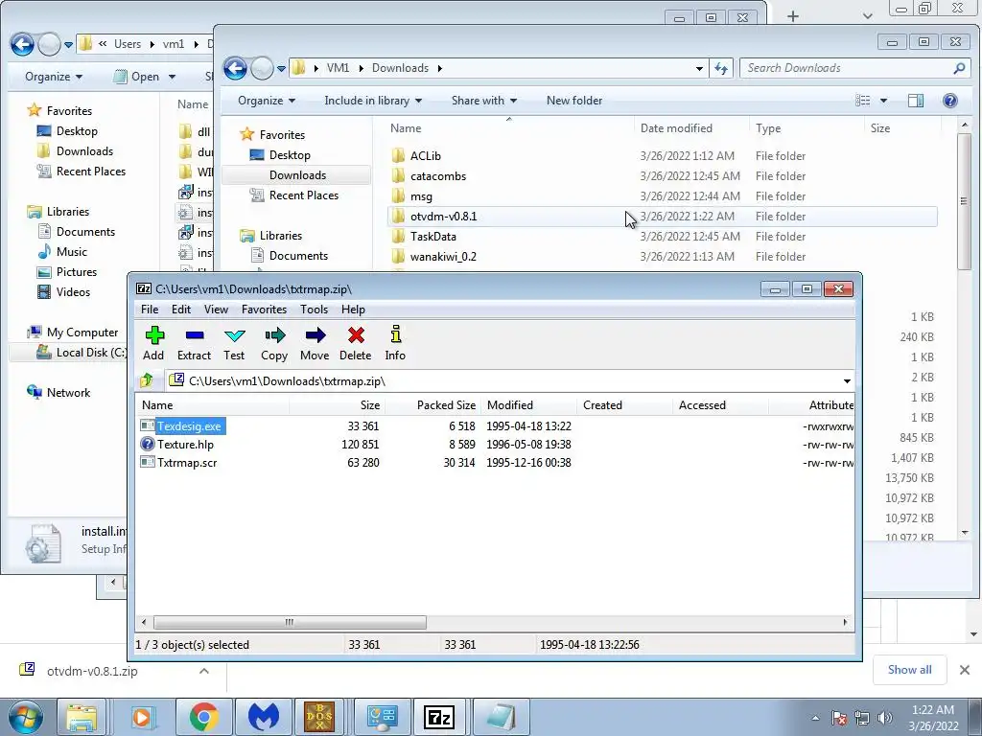982x736 pixels.
Task: Open Organize dropdown in Downloads window
Action: [267, 101]
